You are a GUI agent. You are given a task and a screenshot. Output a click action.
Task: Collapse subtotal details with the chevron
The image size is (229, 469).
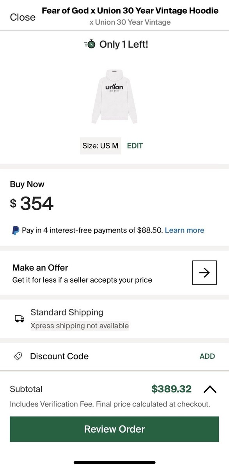click(x=210, y=389)
